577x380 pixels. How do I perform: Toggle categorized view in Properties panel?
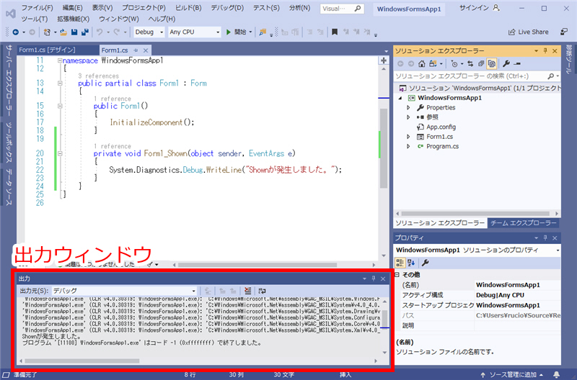tap(400, 263)
